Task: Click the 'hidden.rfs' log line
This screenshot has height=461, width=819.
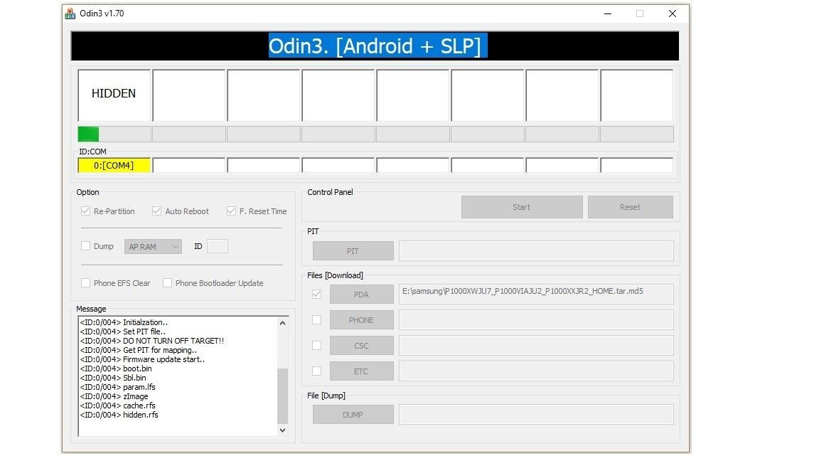Action: 119,415
